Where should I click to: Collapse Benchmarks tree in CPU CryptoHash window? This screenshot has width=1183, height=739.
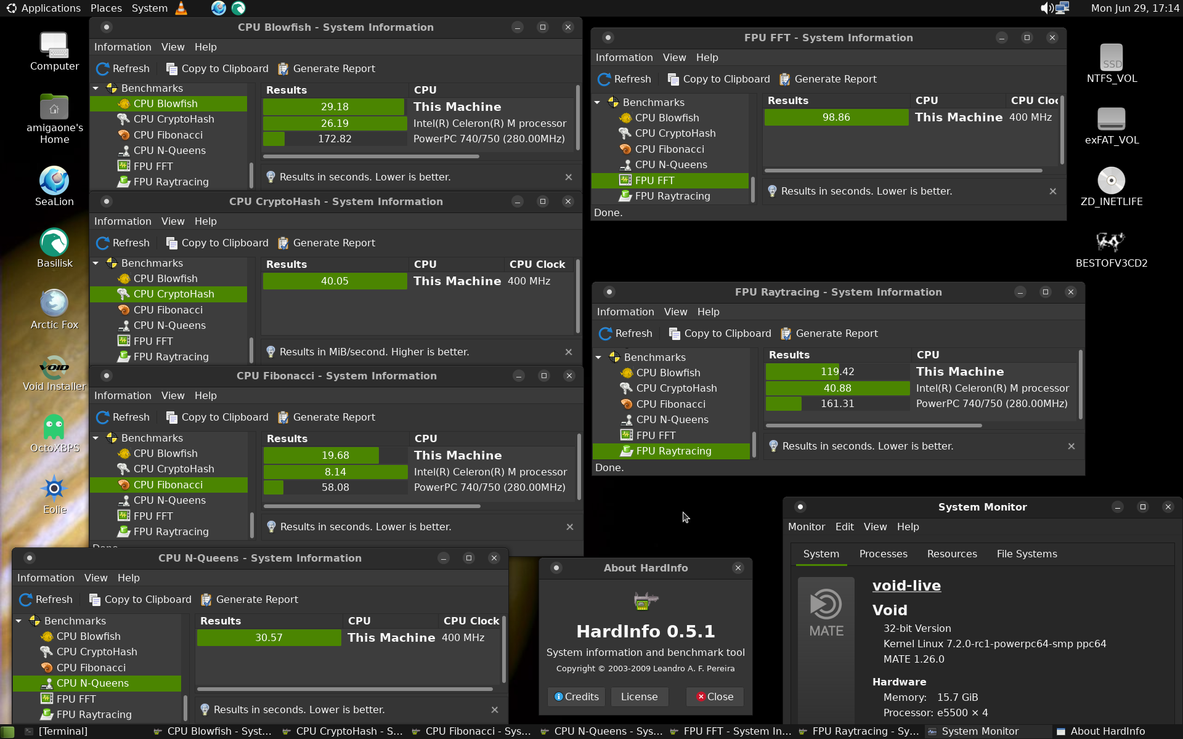pos(96,264)
